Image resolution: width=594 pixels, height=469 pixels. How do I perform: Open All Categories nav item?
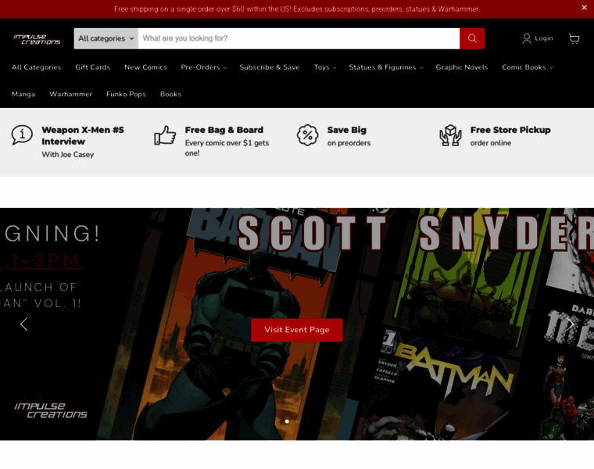[x=37, y=67]
